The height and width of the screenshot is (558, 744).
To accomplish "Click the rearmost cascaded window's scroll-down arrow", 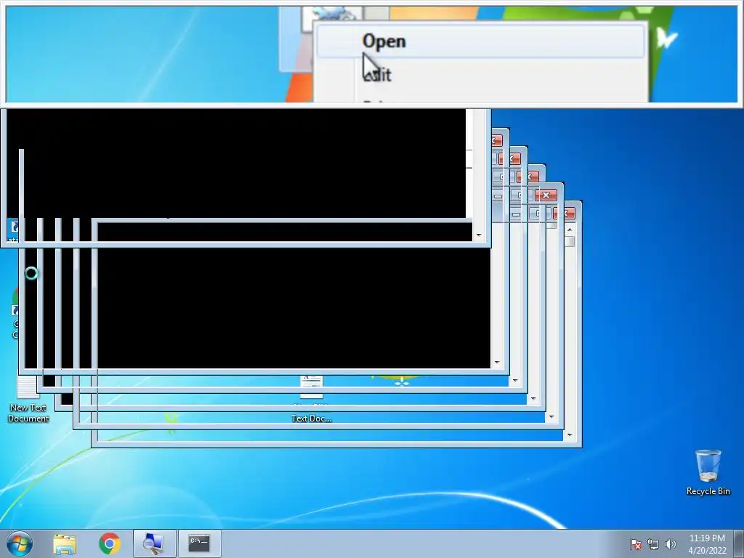I will (x=570, y=434).
